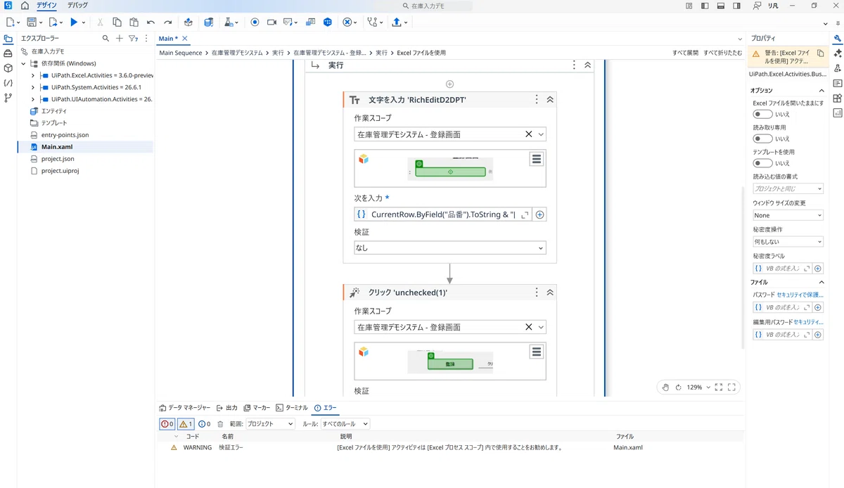Close the Main tab
Image resolution: width=844 pixels, height=488 pixels.
coord(185,39)
